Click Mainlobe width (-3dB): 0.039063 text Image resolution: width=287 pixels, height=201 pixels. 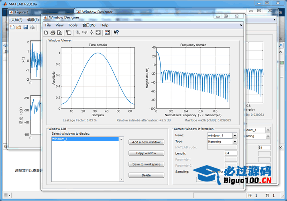[x=208, y=120]
